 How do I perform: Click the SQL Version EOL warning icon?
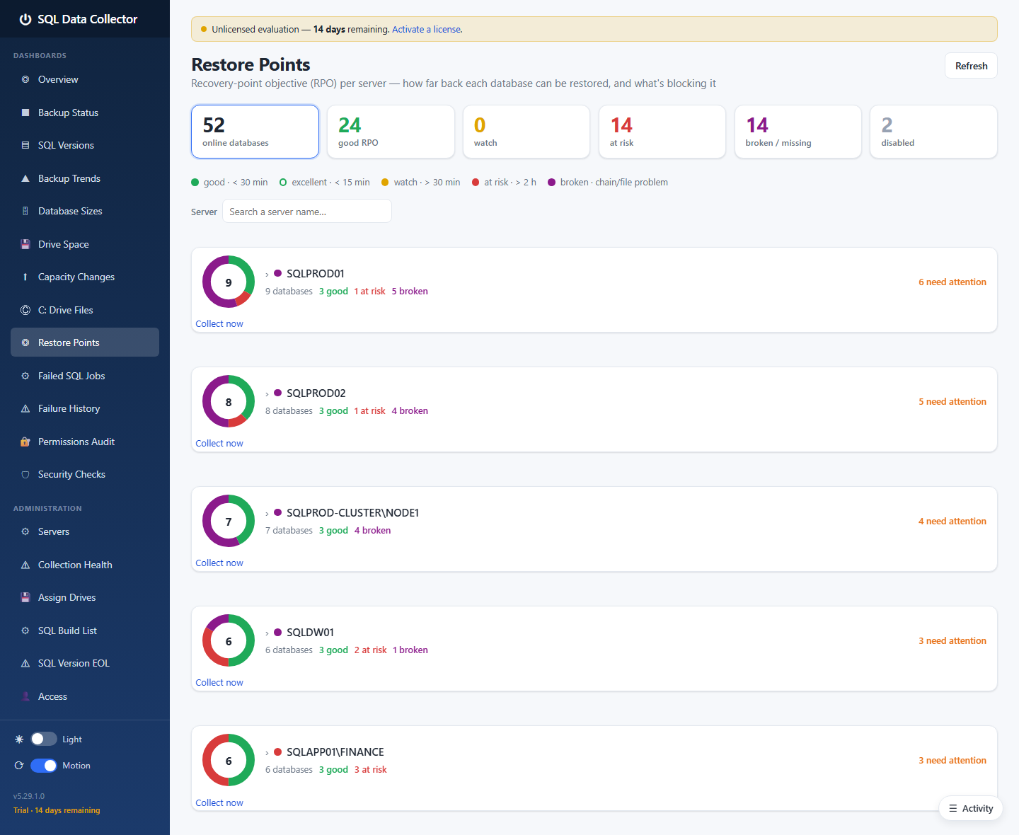(x=25, y=663)
